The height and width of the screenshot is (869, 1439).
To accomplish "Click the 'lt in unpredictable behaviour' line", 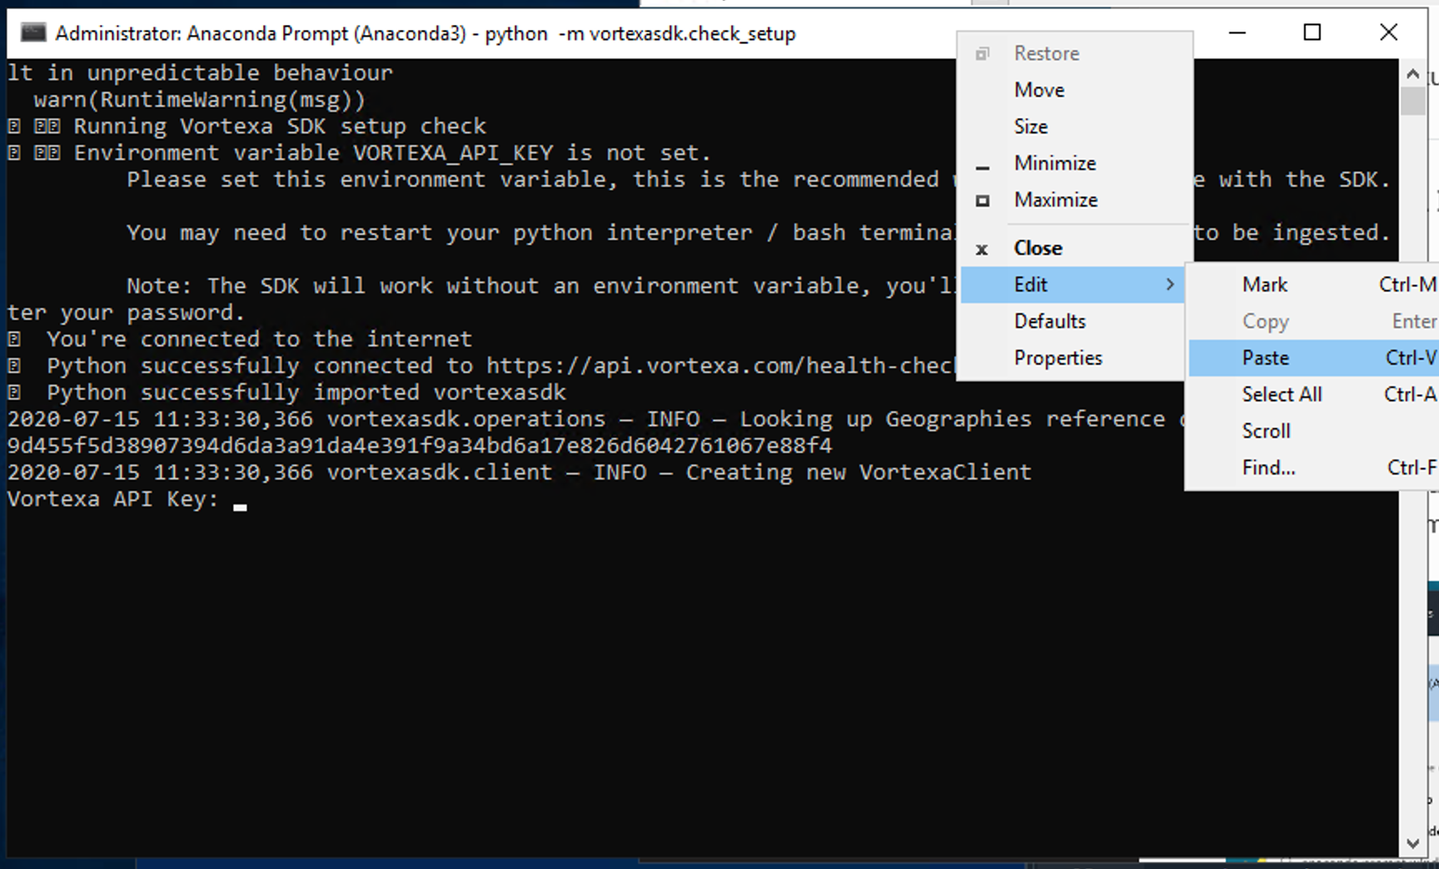I will 199,73.
